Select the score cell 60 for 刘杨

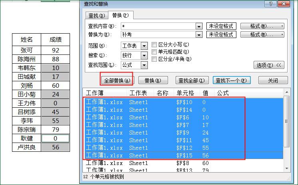(x=56, y=86)
